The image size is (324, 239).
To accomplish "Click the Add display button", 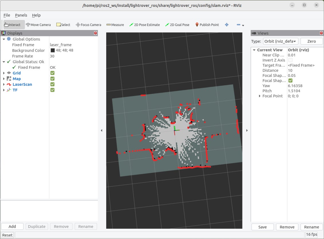I will coord(12,226).
